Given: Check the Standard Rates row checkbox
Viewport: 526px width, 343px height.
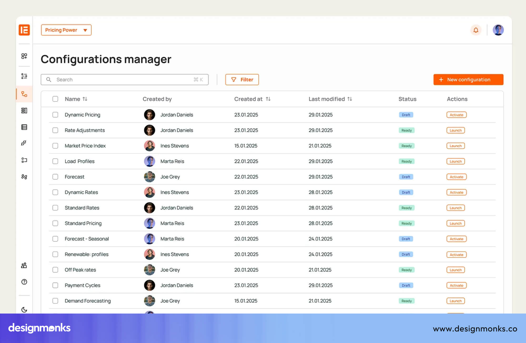Looking at the screenshot, I should pos(55,208).
